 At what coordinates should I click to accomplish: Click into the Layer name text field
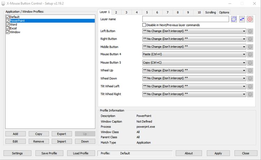coord(185,19)
